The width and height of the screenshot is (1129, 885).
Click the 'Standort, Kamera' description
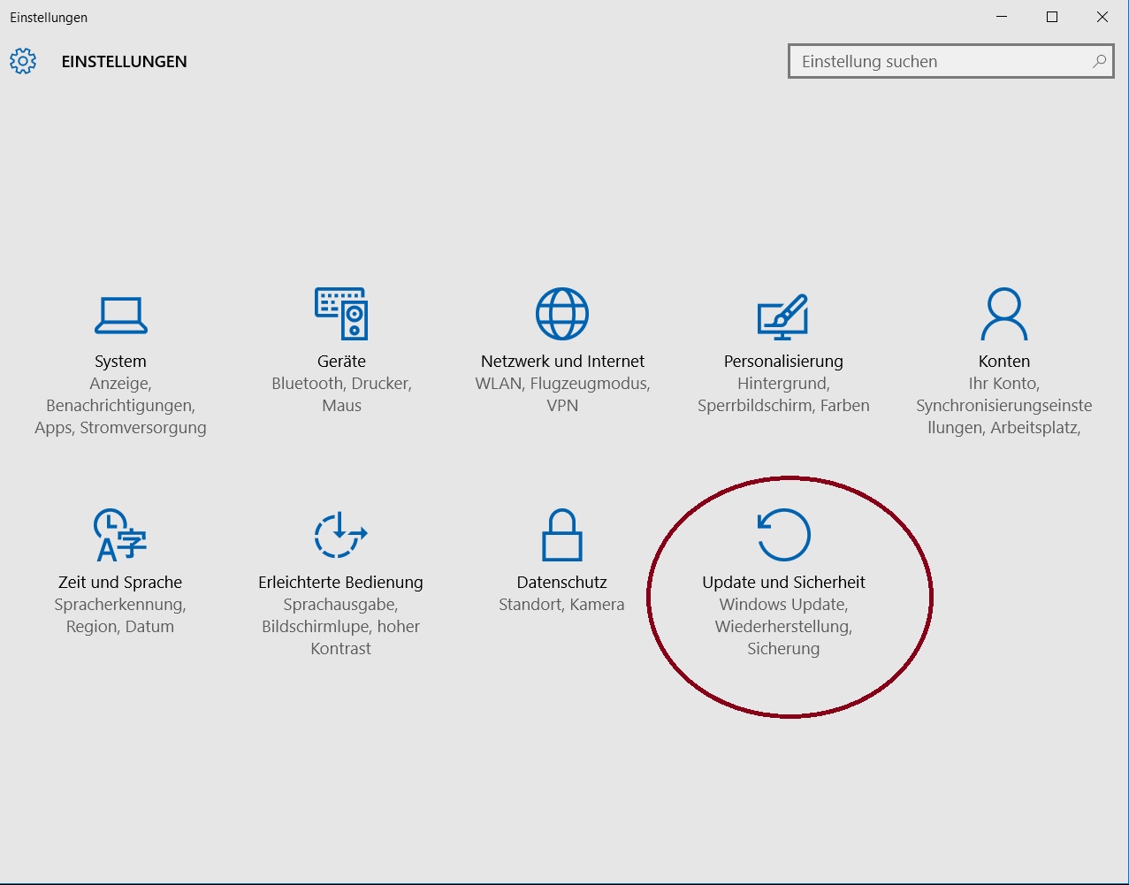click(x=562, y=605)
